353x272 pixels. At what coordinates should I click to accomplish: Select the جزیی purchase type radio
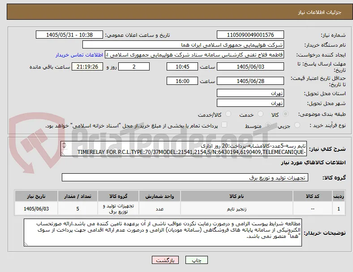[x=297, y=125]
